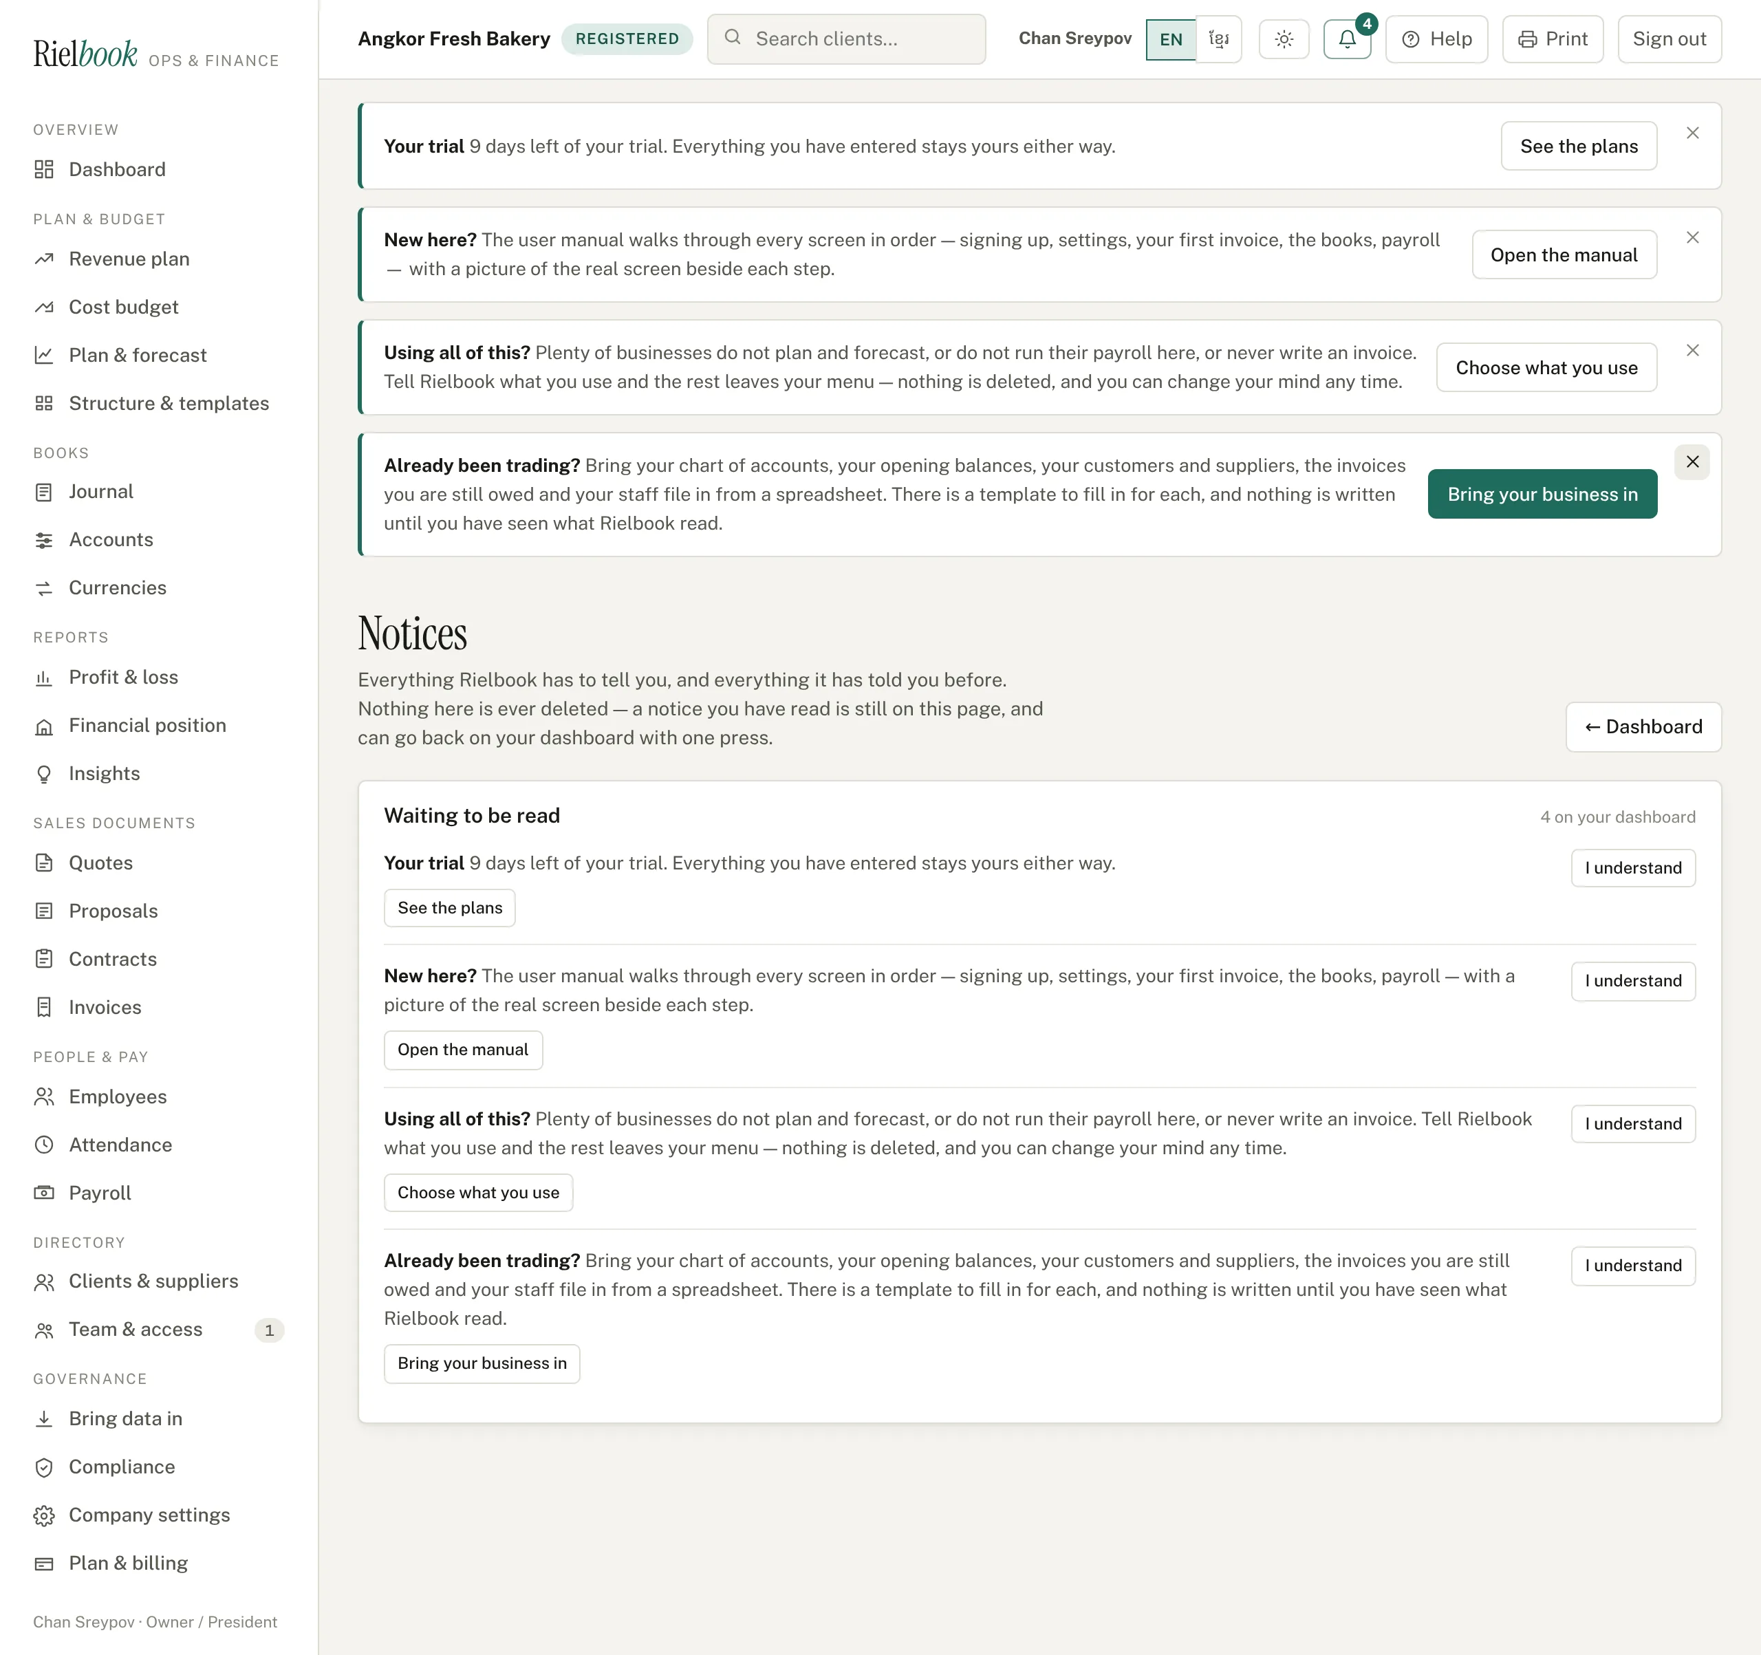Click Chan Sreypov user name in header
Screen dimensions: 1761x1655
click(x=1074, y=38)
